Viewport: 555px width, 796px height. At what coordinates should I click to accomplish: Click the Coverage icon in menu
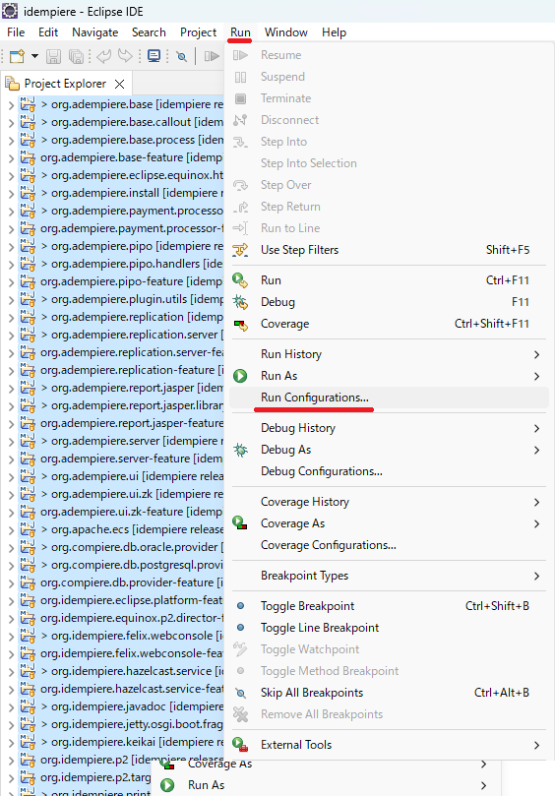(240, 324)
